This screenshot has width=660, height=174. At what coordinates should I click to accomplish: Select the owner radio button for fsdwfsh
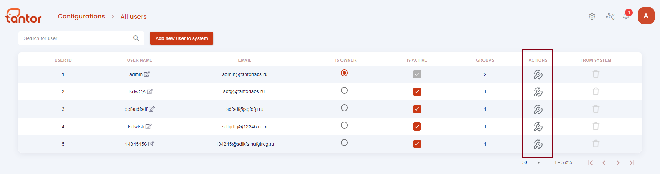point(344,125)
